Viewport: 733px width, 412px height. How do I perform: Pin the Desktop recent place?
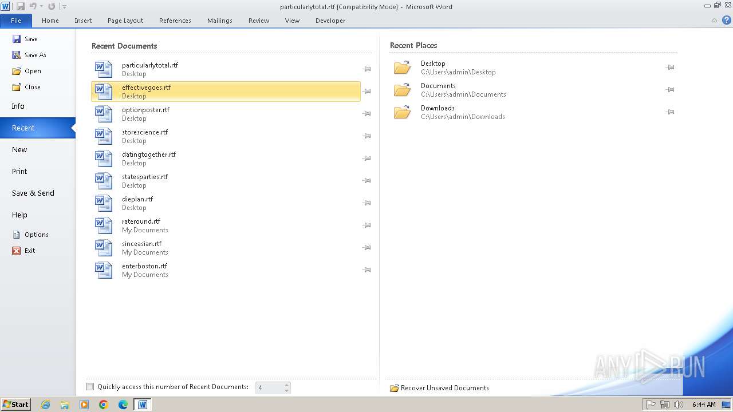(x=670, y=68)
